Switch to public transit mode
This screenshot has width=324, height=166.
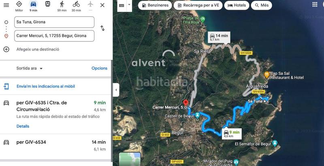(48, 4)
